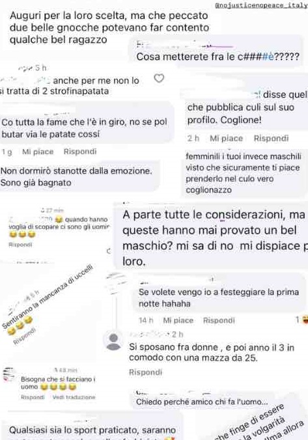
Task: Select the 'Non dormirò stanotte' comment bubble
Action: (80, 176)
